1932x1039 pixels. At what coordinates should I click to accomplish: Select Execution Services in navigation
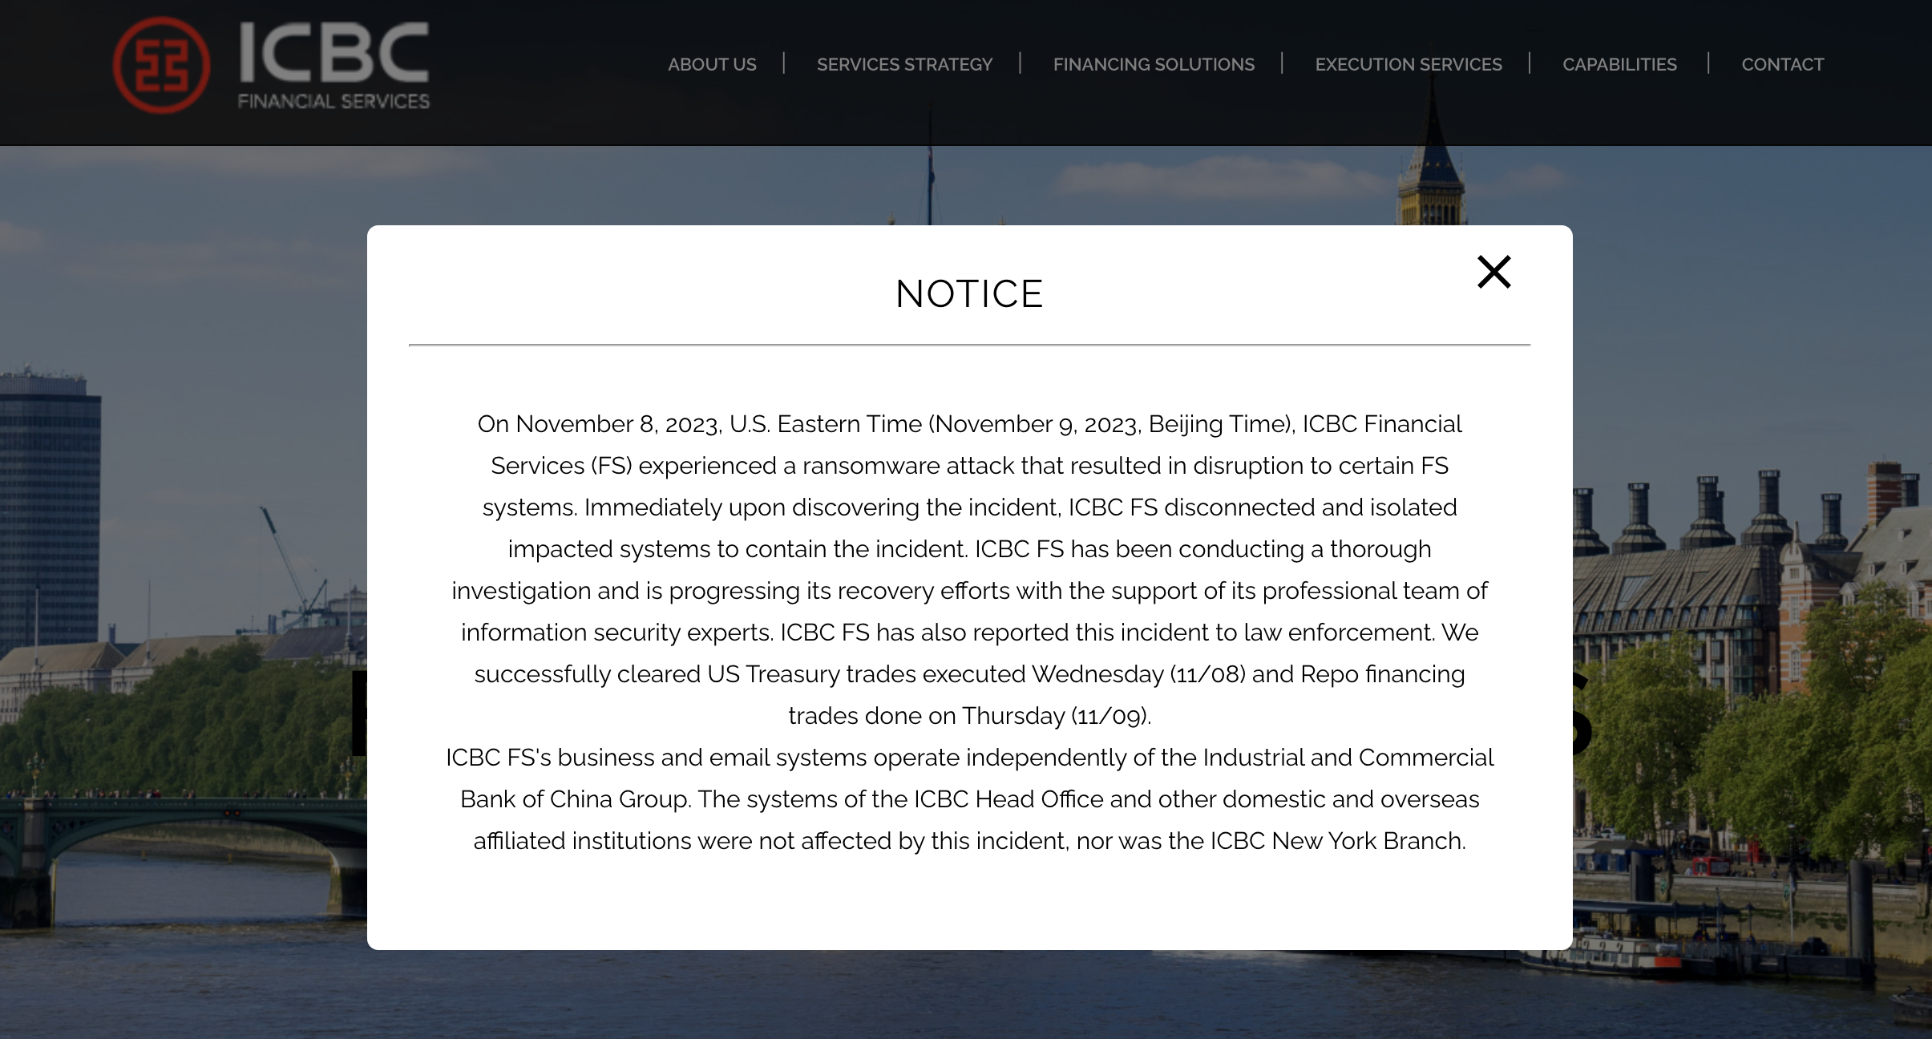[1409, 64]
